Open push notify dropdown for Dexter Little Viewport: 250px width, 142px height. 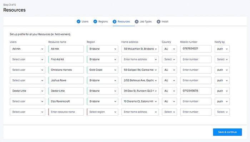[x=222, y=91]
